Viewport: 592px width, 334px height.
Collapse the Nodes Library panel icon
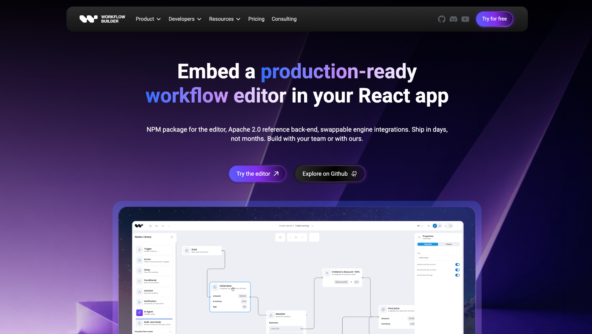172,237
